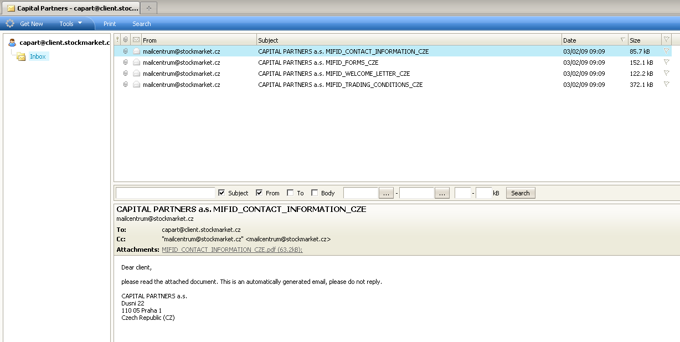The width and height of the screenshot is (680, 342).
Task: Click the maximum size kB field
Action: (x=484, y=193)
